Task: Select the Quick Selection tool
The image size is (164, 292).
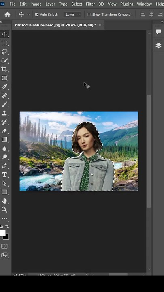Action: tap(4, 61)
